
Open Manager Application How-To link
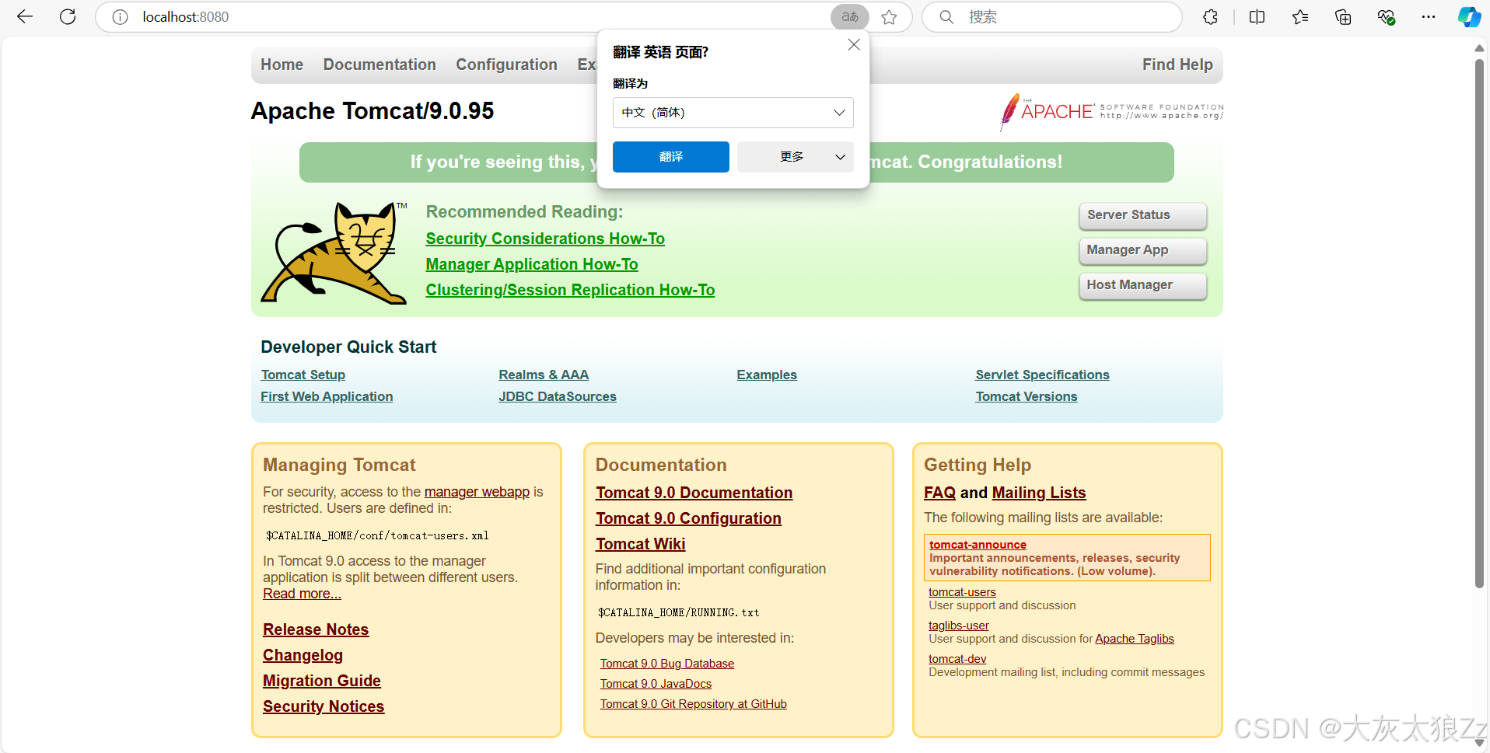point(532,264)
